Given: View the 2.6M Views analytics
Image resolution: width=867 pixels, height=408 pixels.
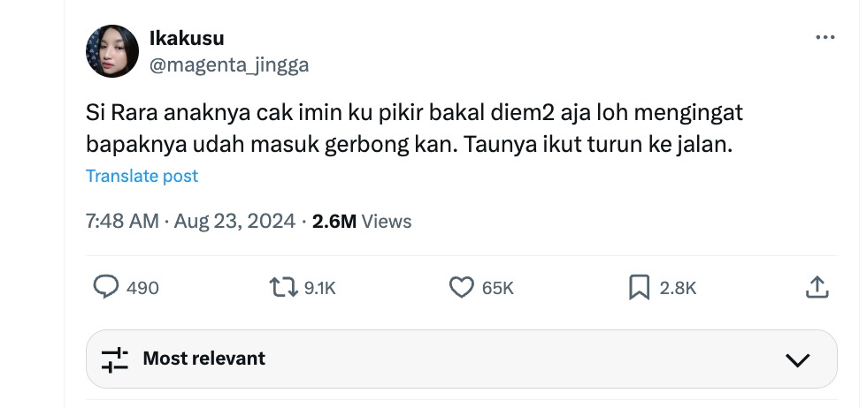Looking at the screenshot, I should click(x=362, y=222).
